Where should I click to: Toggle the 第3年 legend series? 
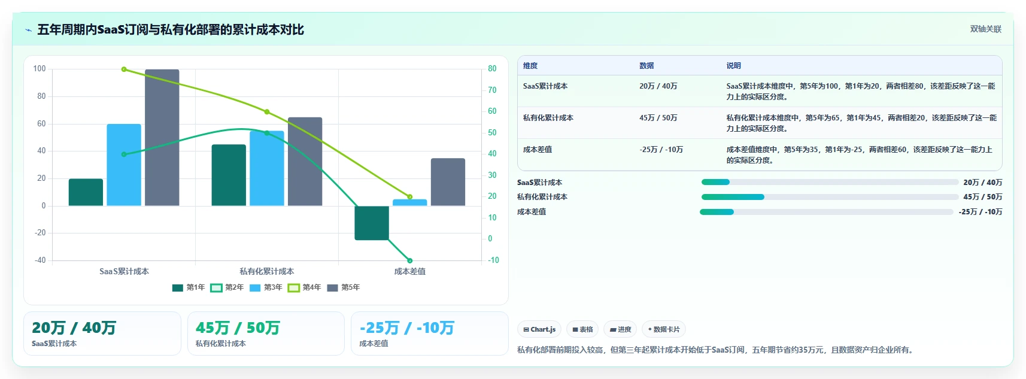(266, 287)
